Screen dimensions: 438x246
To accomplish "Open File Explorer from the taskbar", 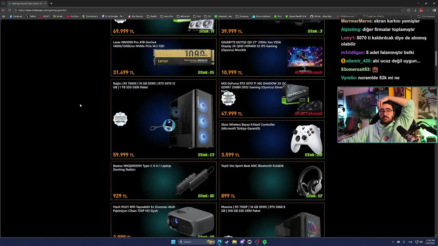I will pyautogui.click(x=234, y=242).
